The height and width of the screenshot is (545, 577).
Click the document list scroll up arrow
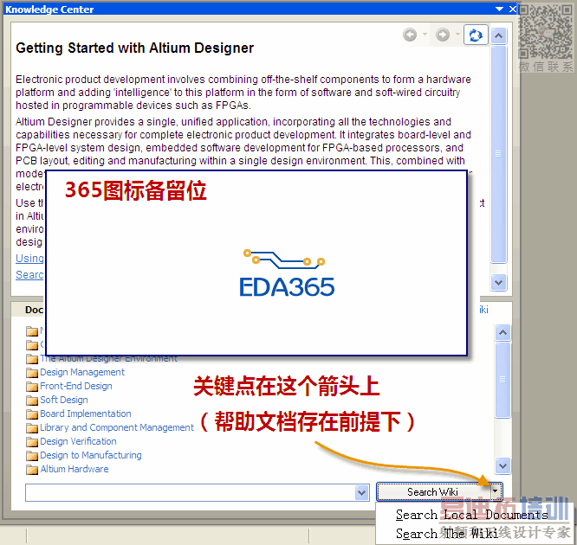point(502,332)
